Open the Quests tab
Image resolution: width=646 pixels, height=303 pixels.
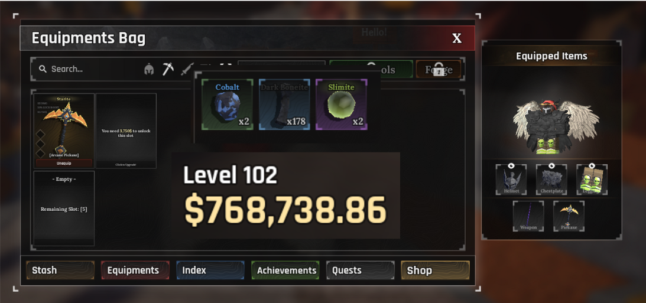coord(361,270)
